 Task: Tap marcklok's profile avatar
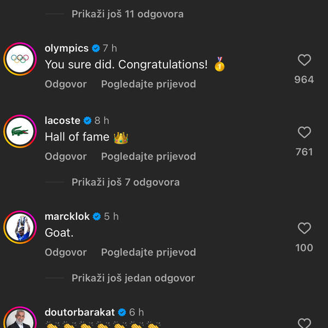(20, 227)
